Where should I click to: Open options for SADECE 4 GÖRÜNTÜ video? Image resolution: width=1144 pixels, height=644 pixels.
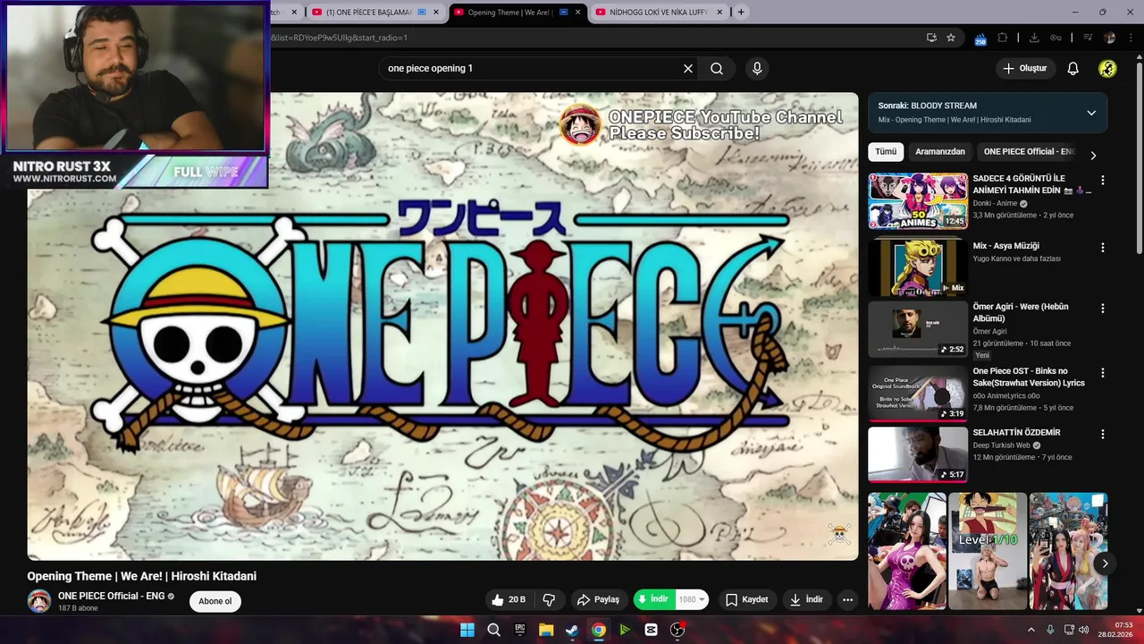point(1102,180)
